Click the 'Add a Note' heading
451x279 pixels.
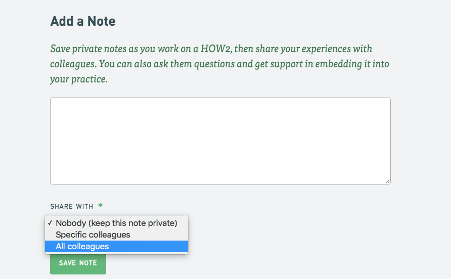tap(83, 21)
